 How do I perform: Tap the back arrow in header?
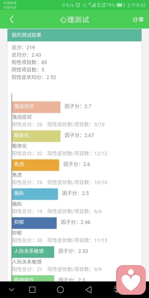(x=12, y=19)
